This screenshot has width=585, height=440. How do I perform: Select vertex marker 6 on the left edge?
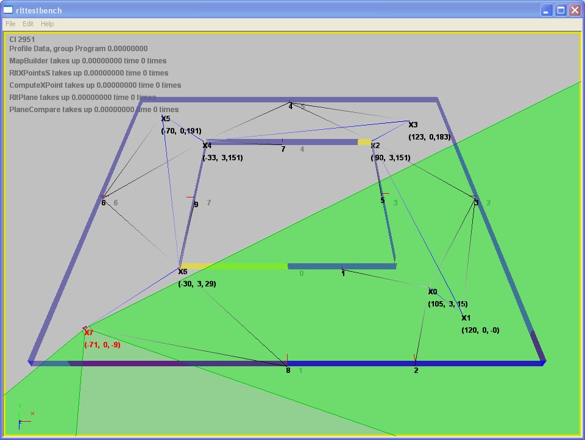104,202
